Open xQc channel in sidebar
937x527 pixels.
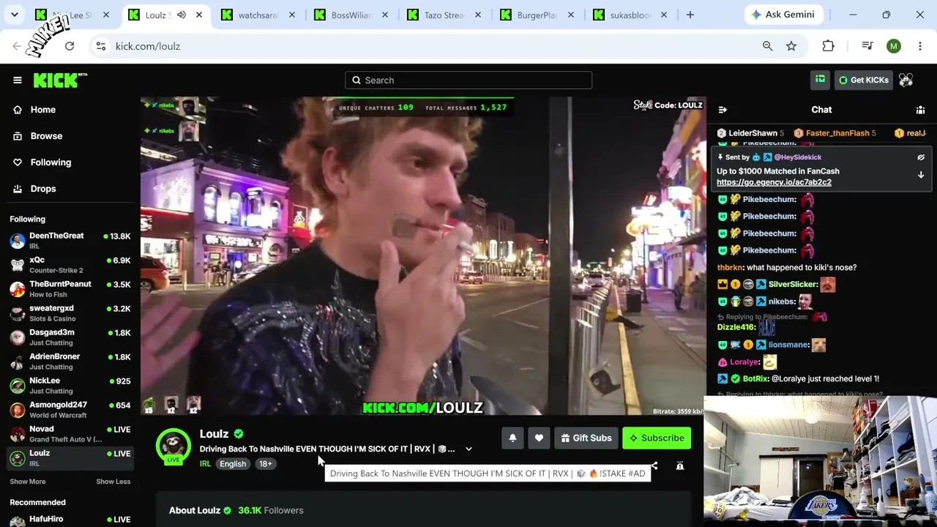[70, 264]
